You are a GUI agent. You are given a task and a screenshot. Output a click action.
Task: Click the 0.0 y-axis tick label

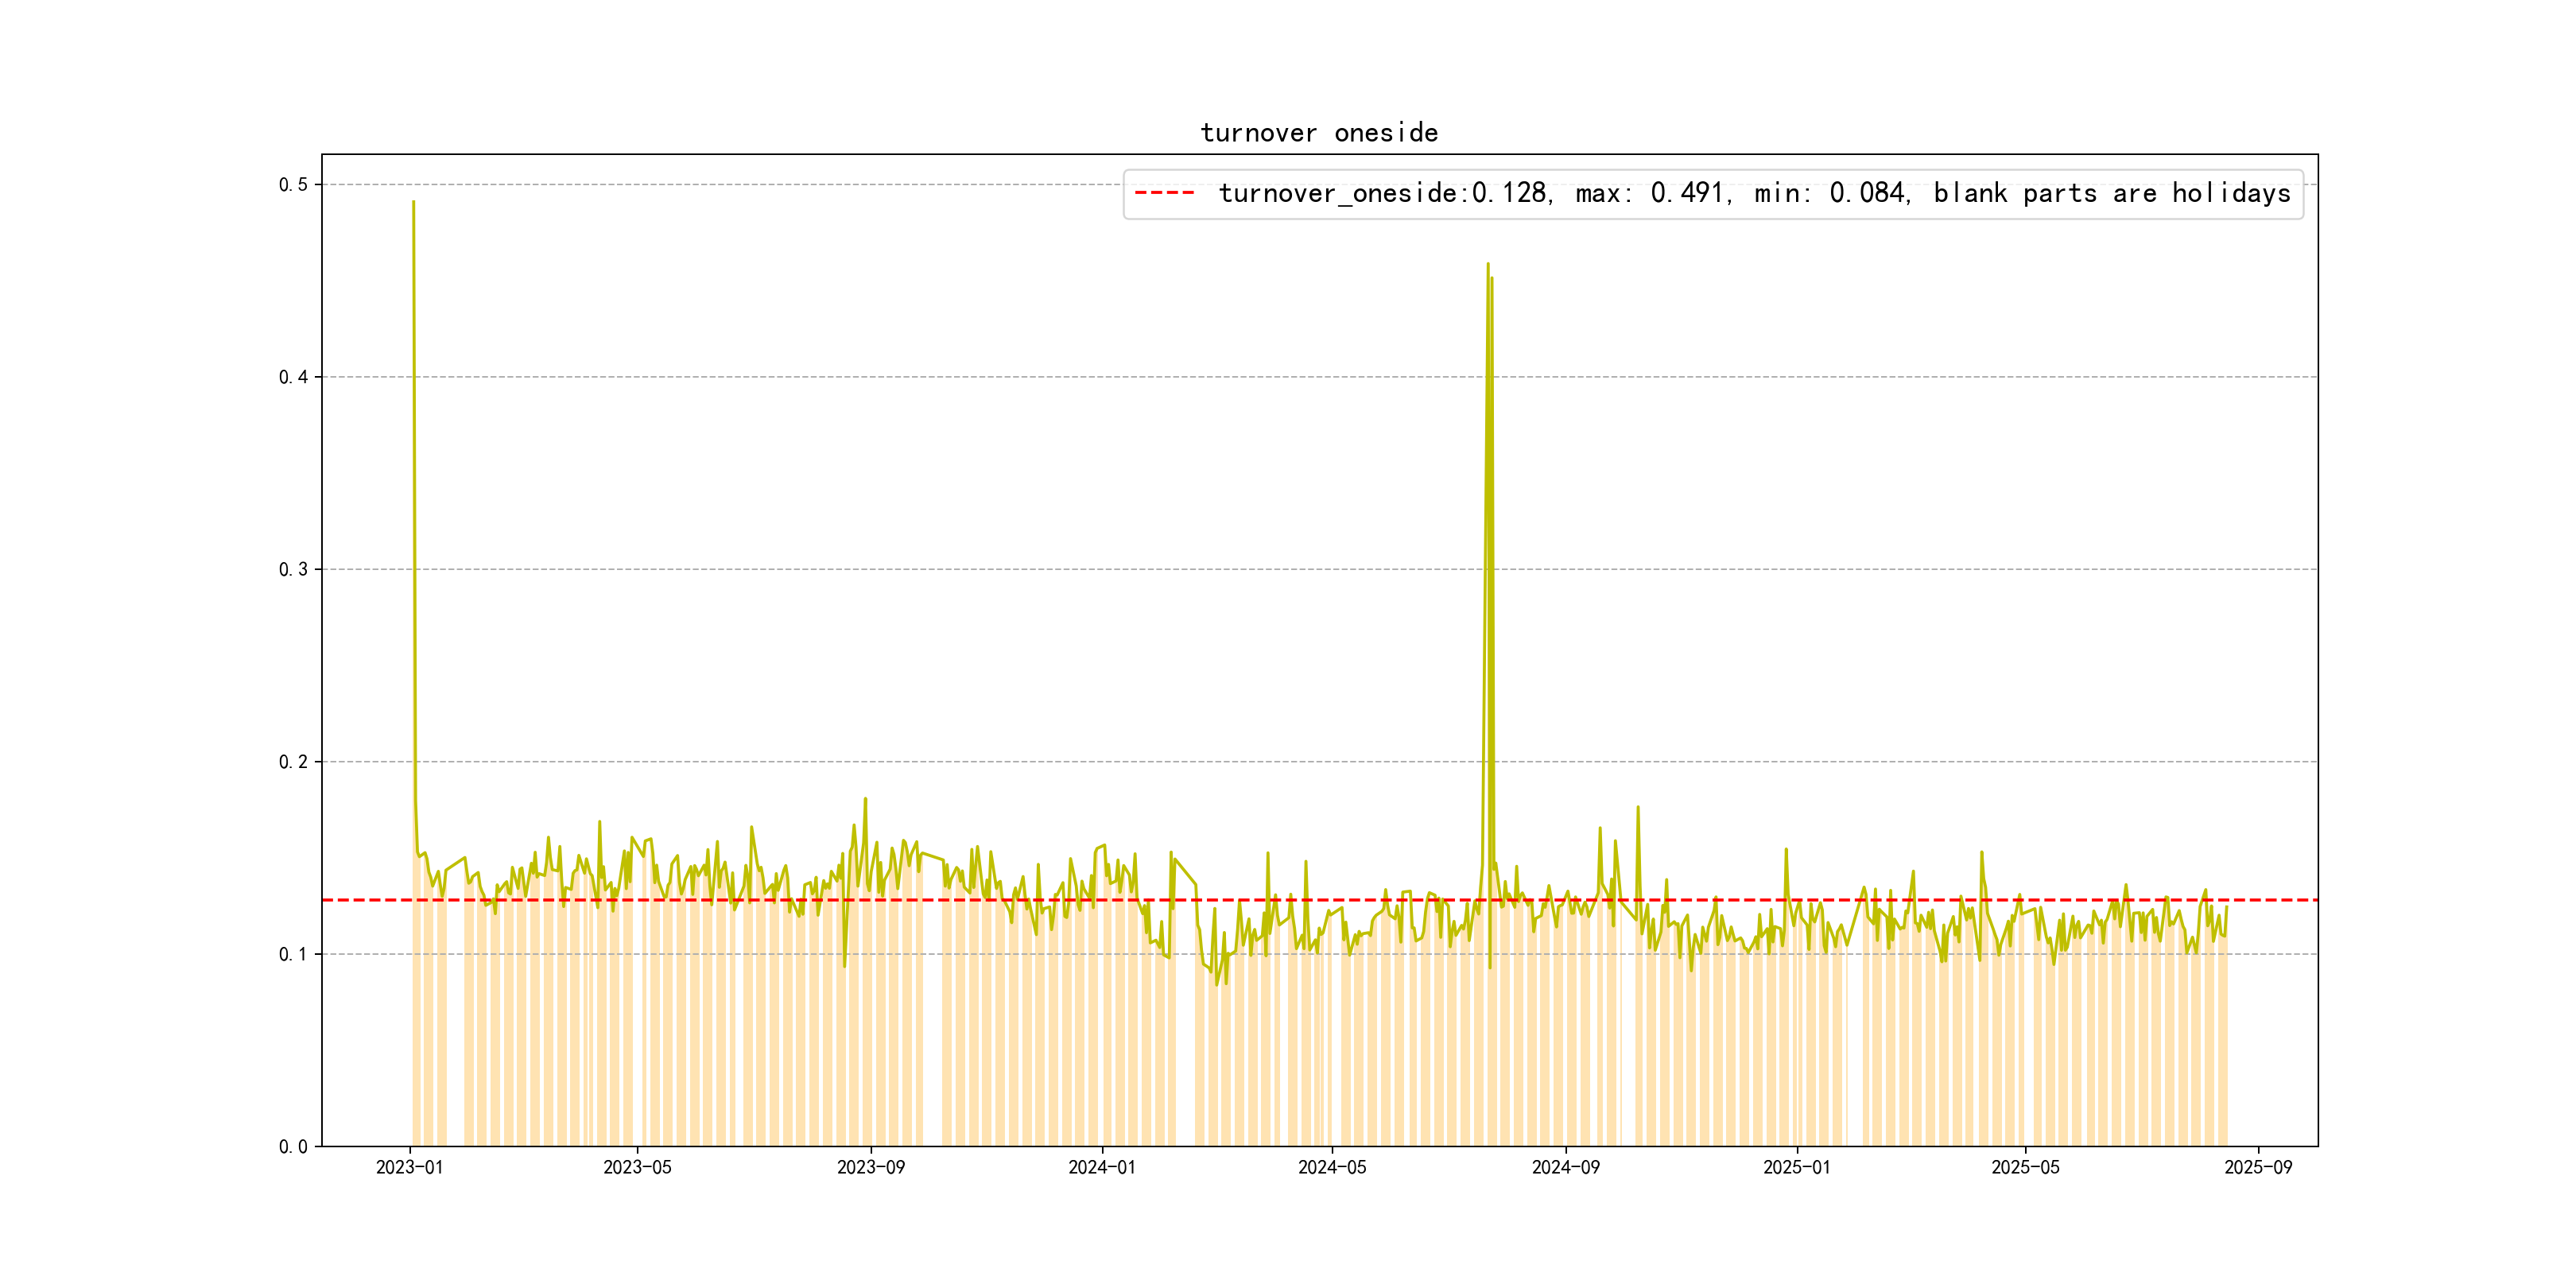[293, 1147]
